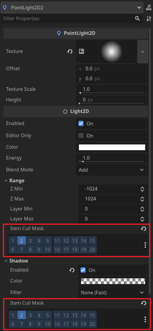Disable the Shadow Enabled checkbox

pos(83,270)
